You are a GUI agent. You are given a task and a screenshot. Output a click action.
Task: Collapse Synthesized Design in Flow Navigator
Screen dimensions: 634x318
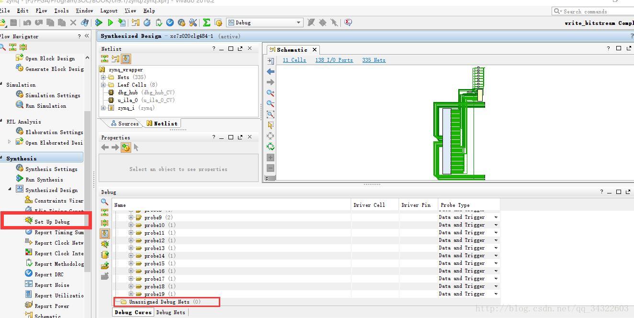coord(10,190)
